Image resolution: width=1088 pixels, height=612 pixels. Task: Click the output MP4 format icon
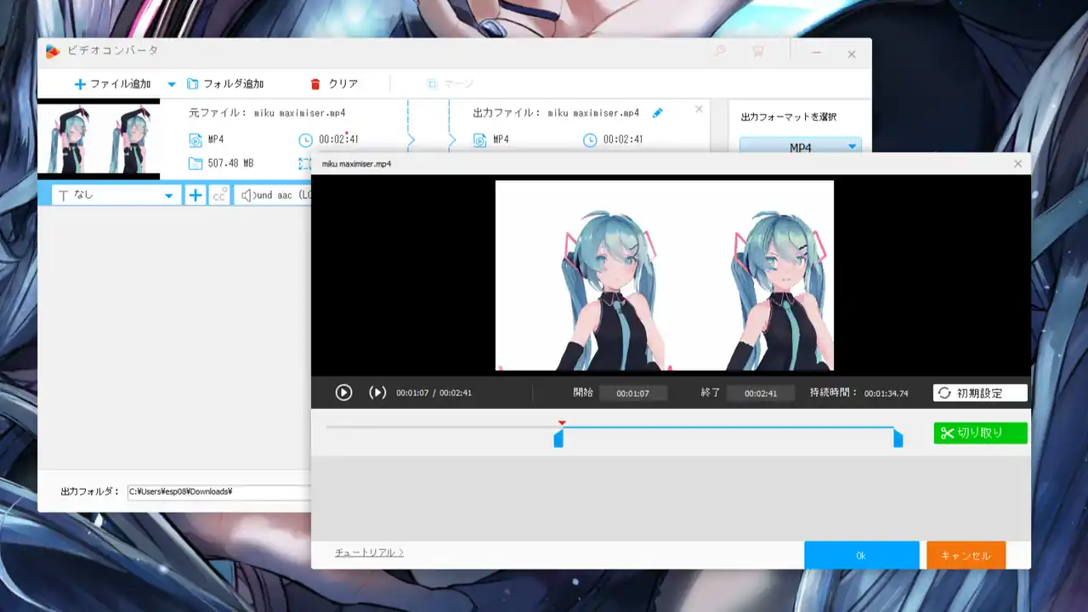pyautogui.click(x=480, y=139)
